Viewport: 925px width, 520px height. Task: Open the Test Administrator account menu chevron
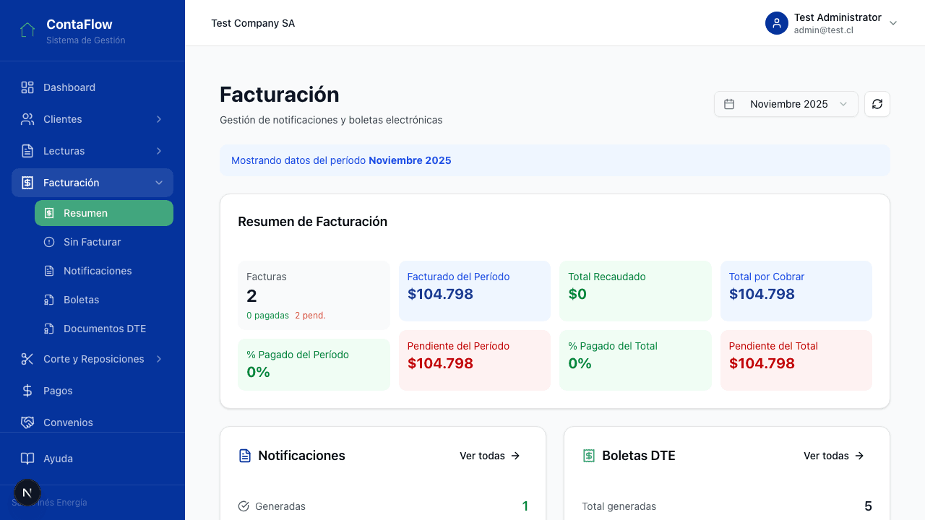pos(893,23)
